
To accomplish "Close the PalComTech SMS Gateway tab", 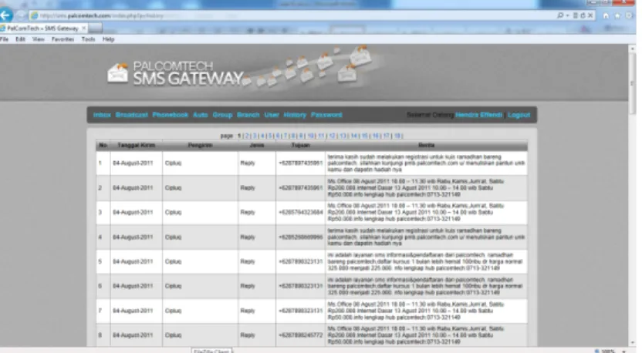I will pyautogui.click(x=84, y=29).
